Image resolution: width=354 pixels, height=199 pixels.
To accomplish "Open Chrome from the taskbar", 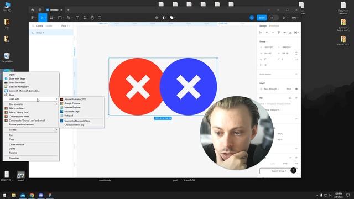I will coord(32,195).
